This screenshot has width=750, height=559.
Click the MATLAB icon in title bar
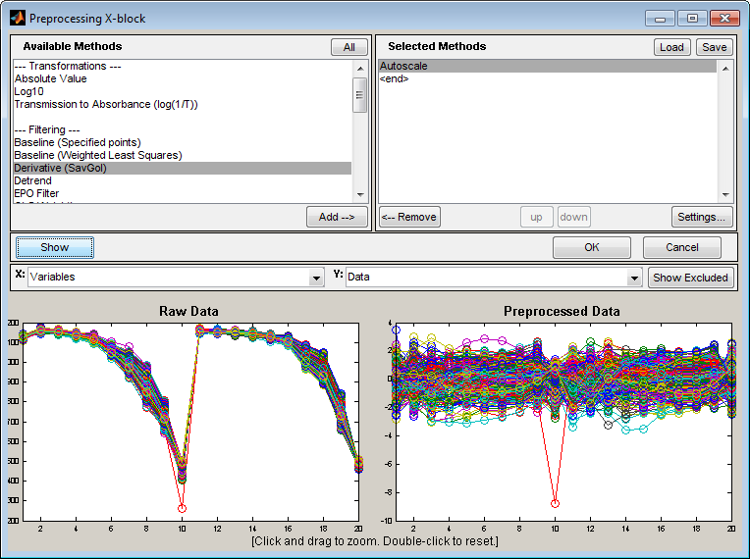pyautogui.click(x=17, y=18)
